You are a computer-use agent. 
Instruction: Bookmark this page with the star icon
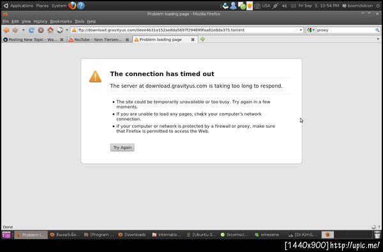(x=296, y=30)
